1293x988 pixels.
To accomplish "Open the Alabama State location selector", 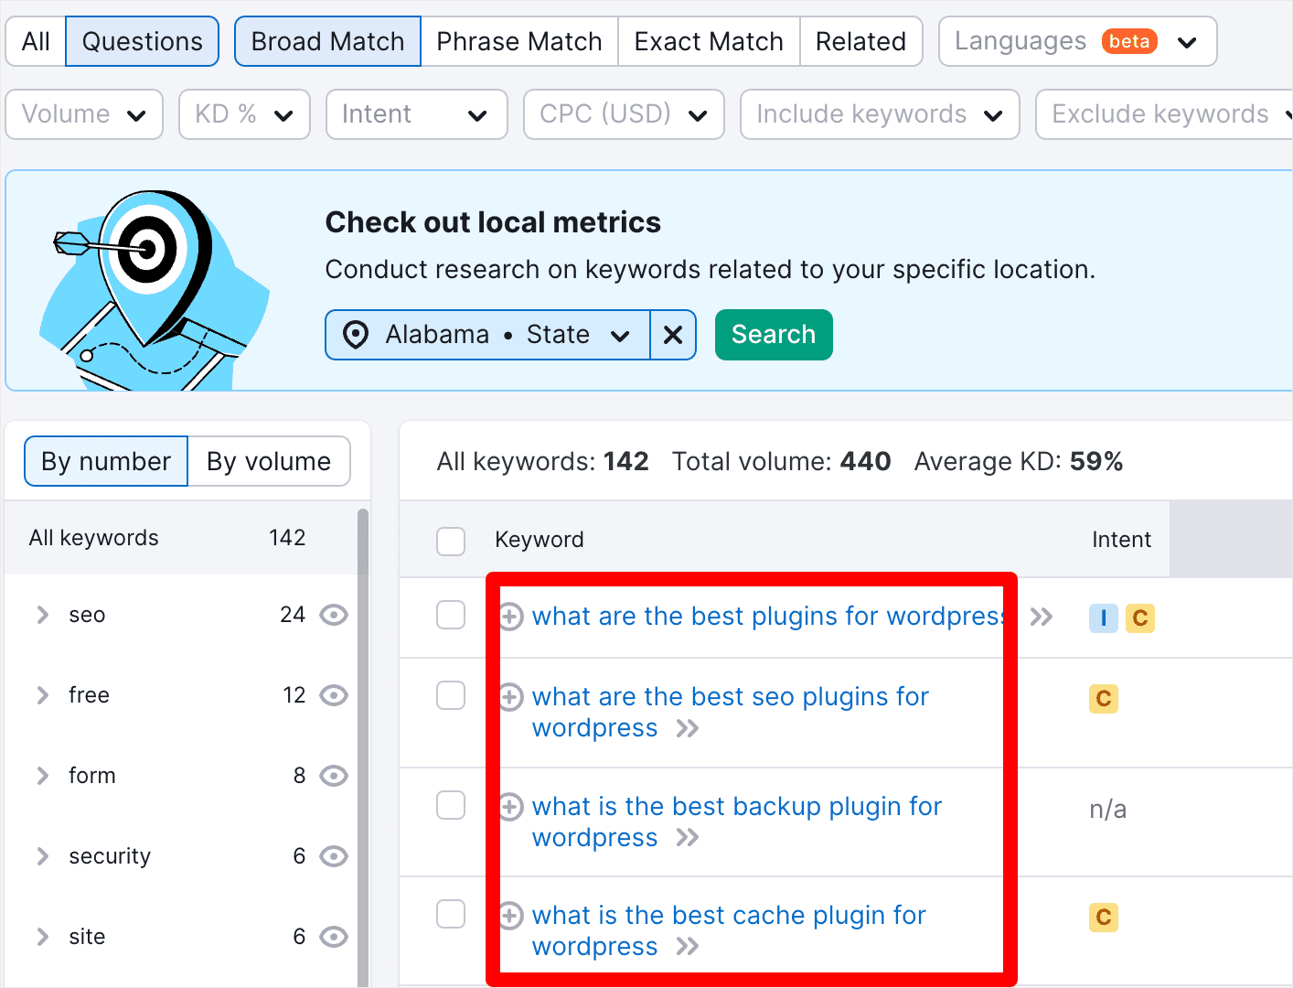I will pyautogui.click(x=488, y=335).
